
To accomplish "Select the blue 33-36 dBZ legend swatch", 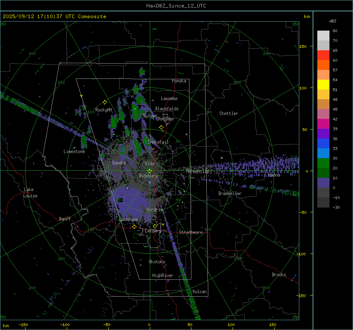I will [x=323, y=143].
